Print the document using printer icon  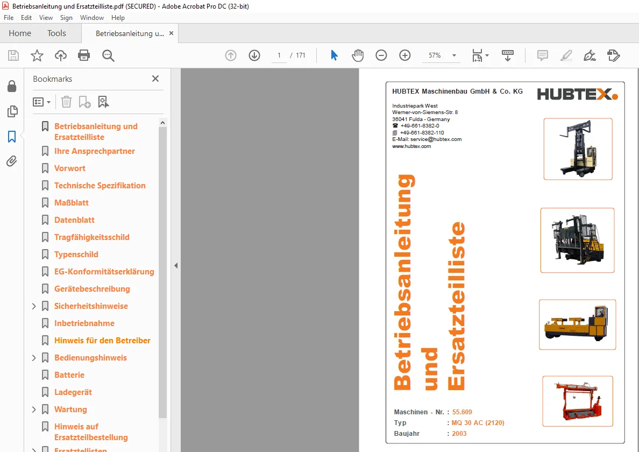coord(84,55)
